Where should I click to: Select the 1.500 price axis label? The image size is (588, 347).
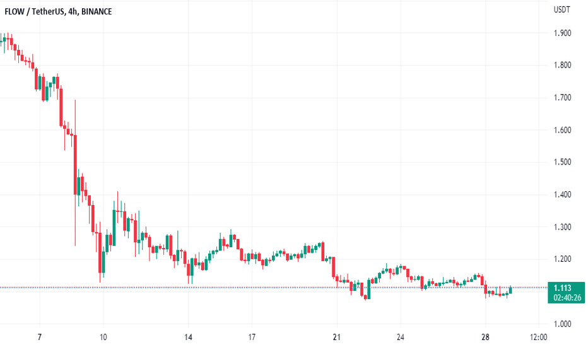[563, 162]
